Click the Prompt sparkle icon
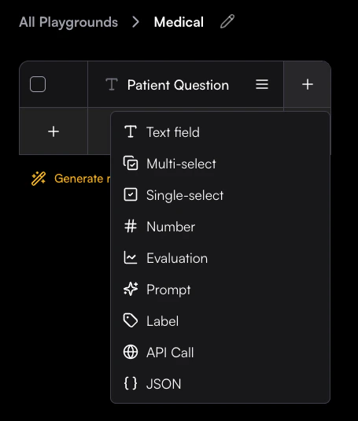The width and height of the screenshot is (358, 421). (131, 289)
